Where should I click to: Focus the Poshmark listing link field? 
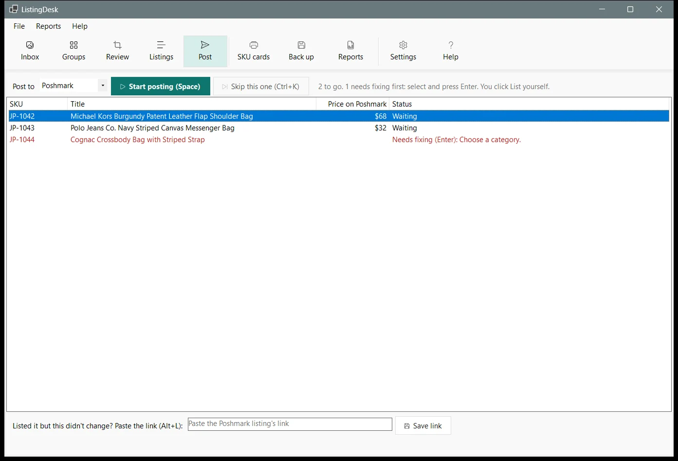click(290, 424)
